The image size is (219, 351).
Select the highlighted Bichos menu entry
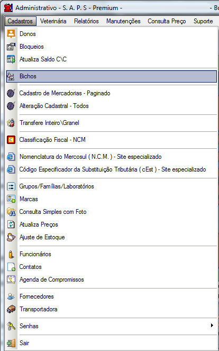click(x=112, y=76)
